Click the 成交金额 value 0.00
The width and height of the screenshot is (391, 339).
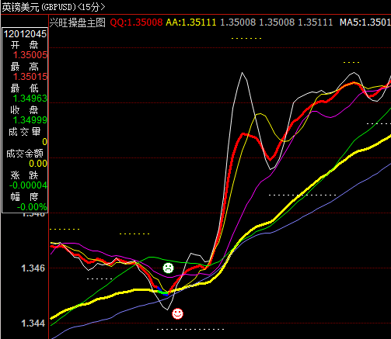[38, 164]
